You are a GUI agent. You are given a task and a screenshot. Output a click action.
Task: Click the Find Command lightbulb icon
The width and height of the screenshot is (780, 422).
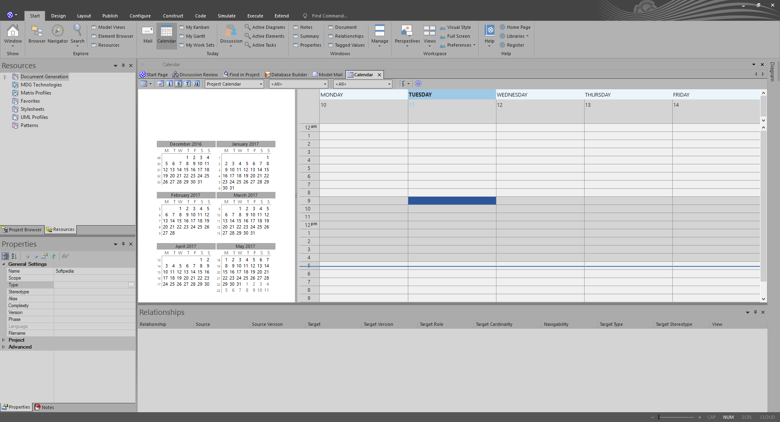pos(305,16)
